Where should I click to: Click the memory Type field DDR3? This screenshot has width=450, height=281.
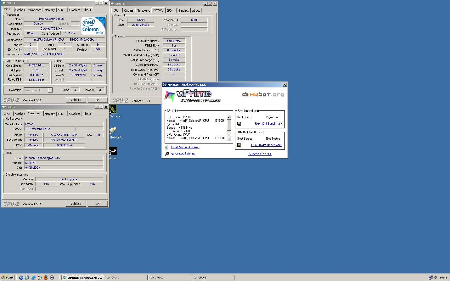[141, 20]
